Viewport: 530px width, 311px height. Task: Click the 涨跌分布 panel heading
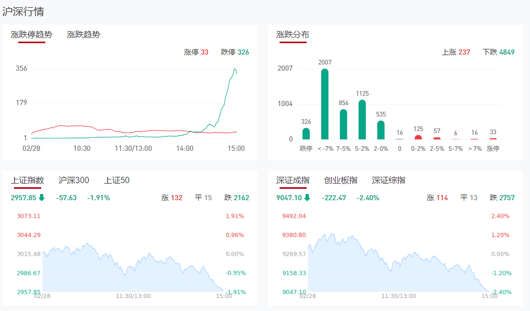coord(293,35)
